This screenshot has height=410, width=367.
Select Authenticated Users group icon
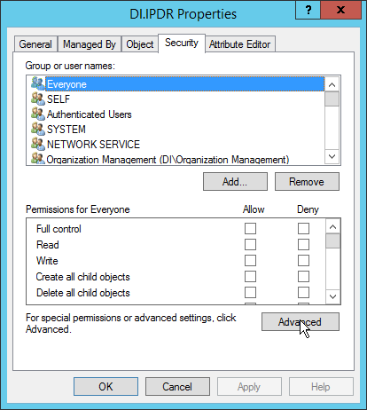(x=38, y=114)
